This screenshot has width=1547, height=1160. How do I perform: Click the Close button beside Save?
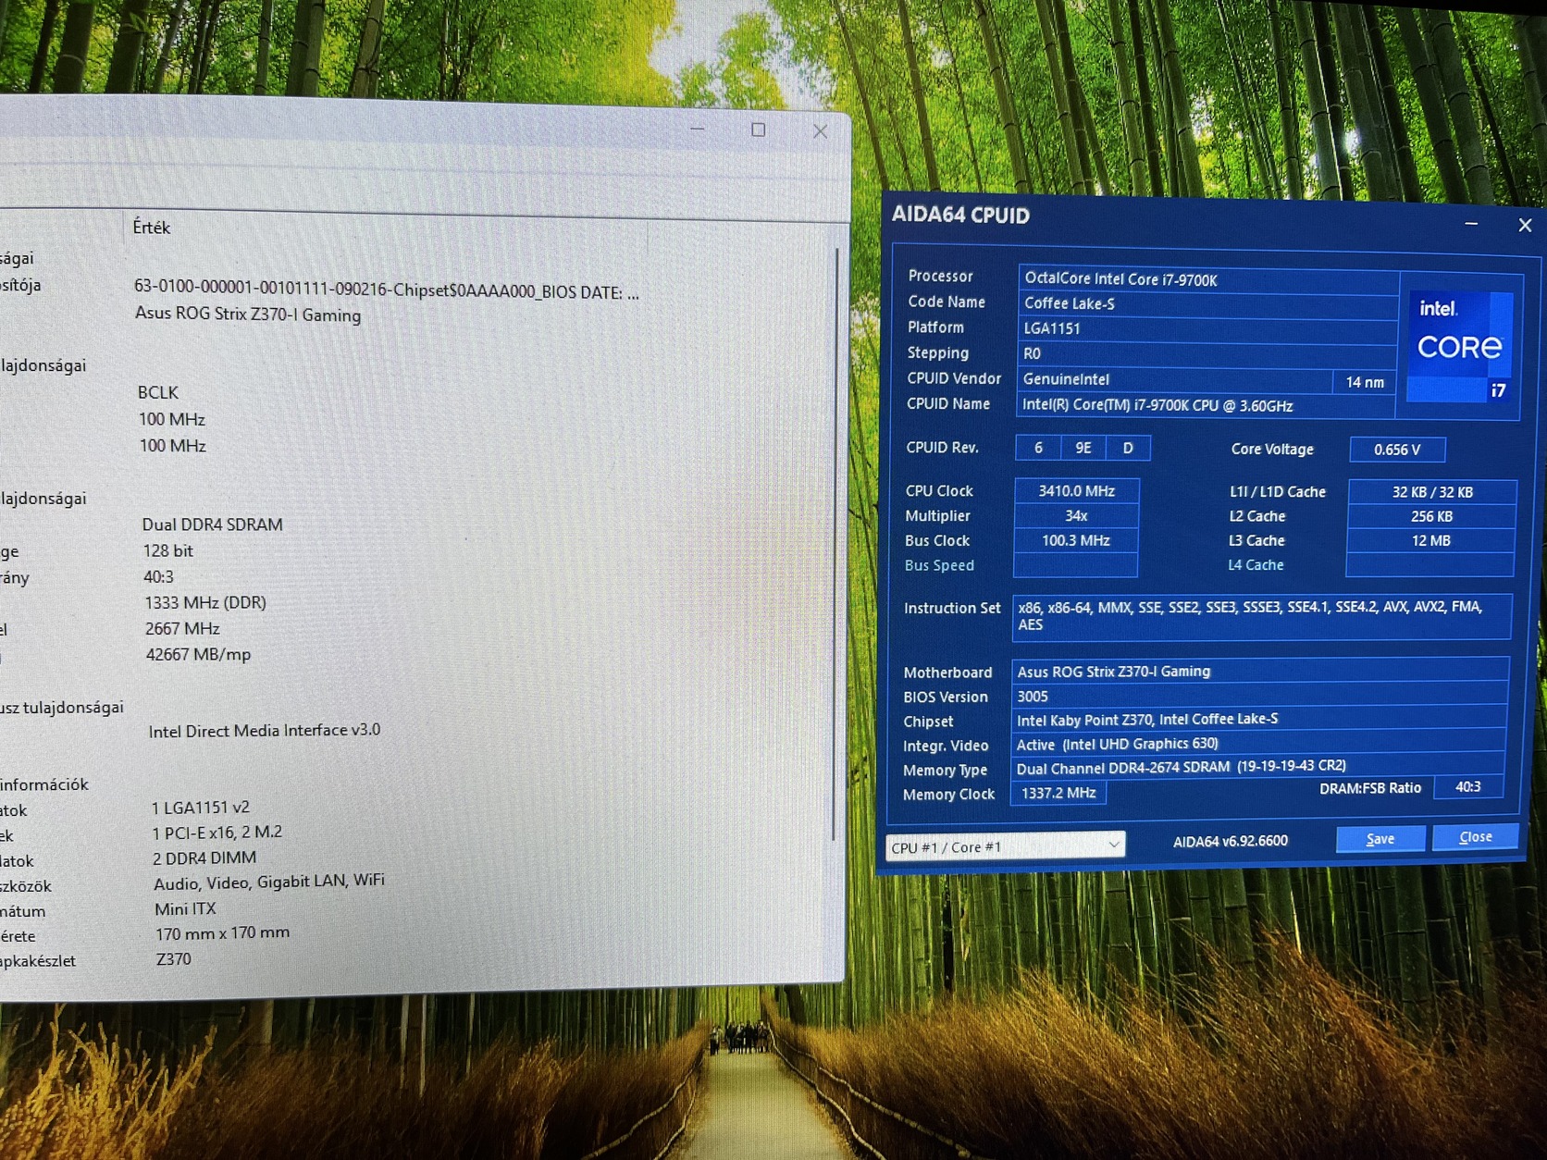1475,836
